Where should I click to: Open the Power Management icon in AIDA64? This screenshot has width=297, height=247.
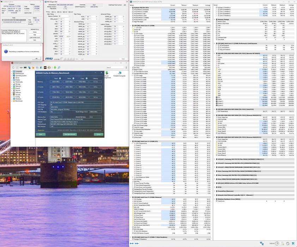pyautogui.click(x=107, y=75)
